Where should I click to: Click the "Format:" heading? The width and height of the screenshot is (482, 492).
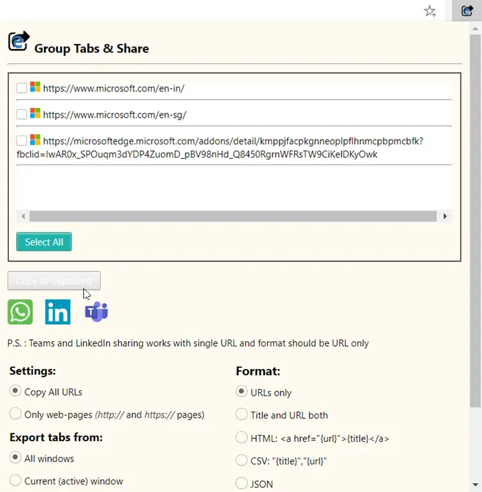click(258, 371)
